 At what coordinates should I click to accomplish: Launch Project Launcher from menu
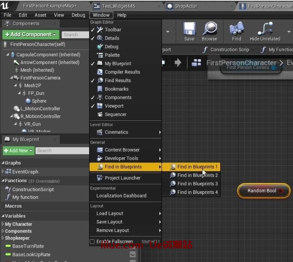click(x=122, y=178)
